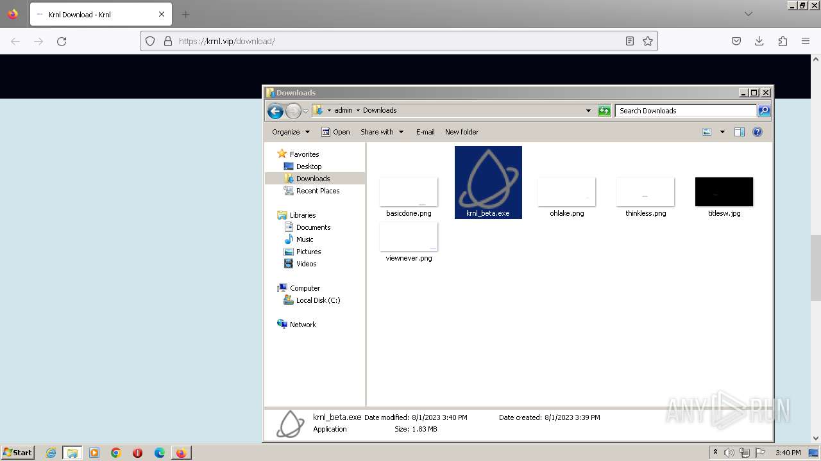
Task: Open Firefox application menu
Action: tap(806, 41)
